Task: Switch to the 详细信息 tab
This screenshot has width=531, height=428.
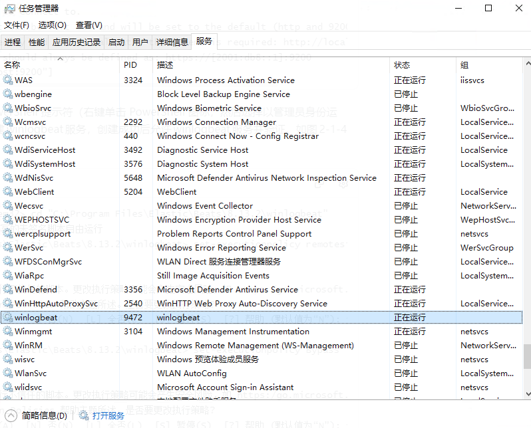Action: [172, 43]
